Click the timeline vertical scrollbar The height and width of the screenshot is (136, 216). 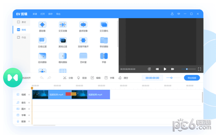(x=202, y=97)
